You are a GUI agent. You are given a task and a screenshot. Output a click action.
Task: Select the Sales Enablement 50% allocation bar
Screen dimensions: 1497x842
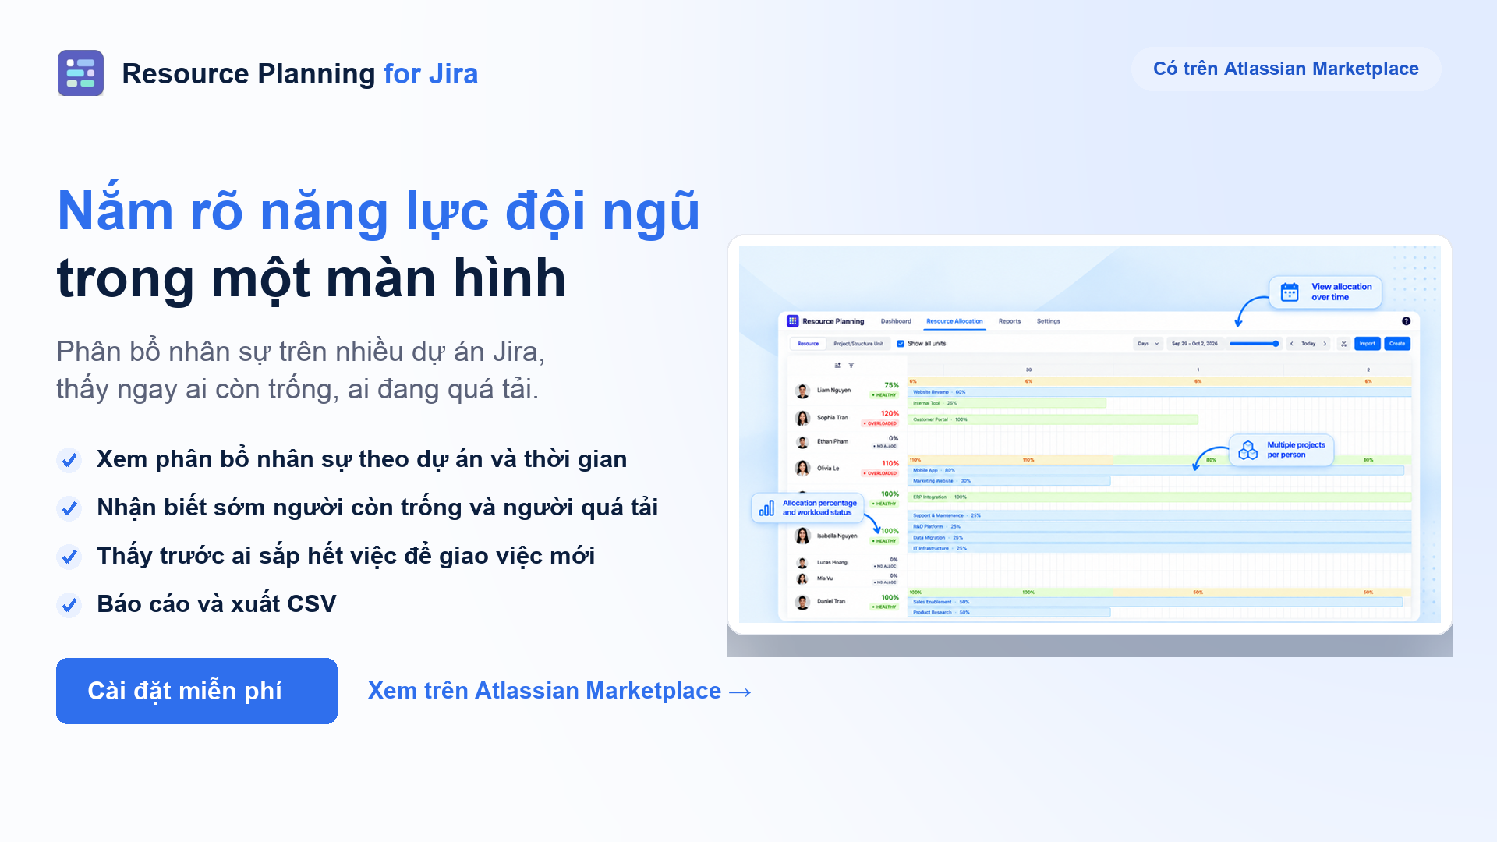click(1155, 602)
